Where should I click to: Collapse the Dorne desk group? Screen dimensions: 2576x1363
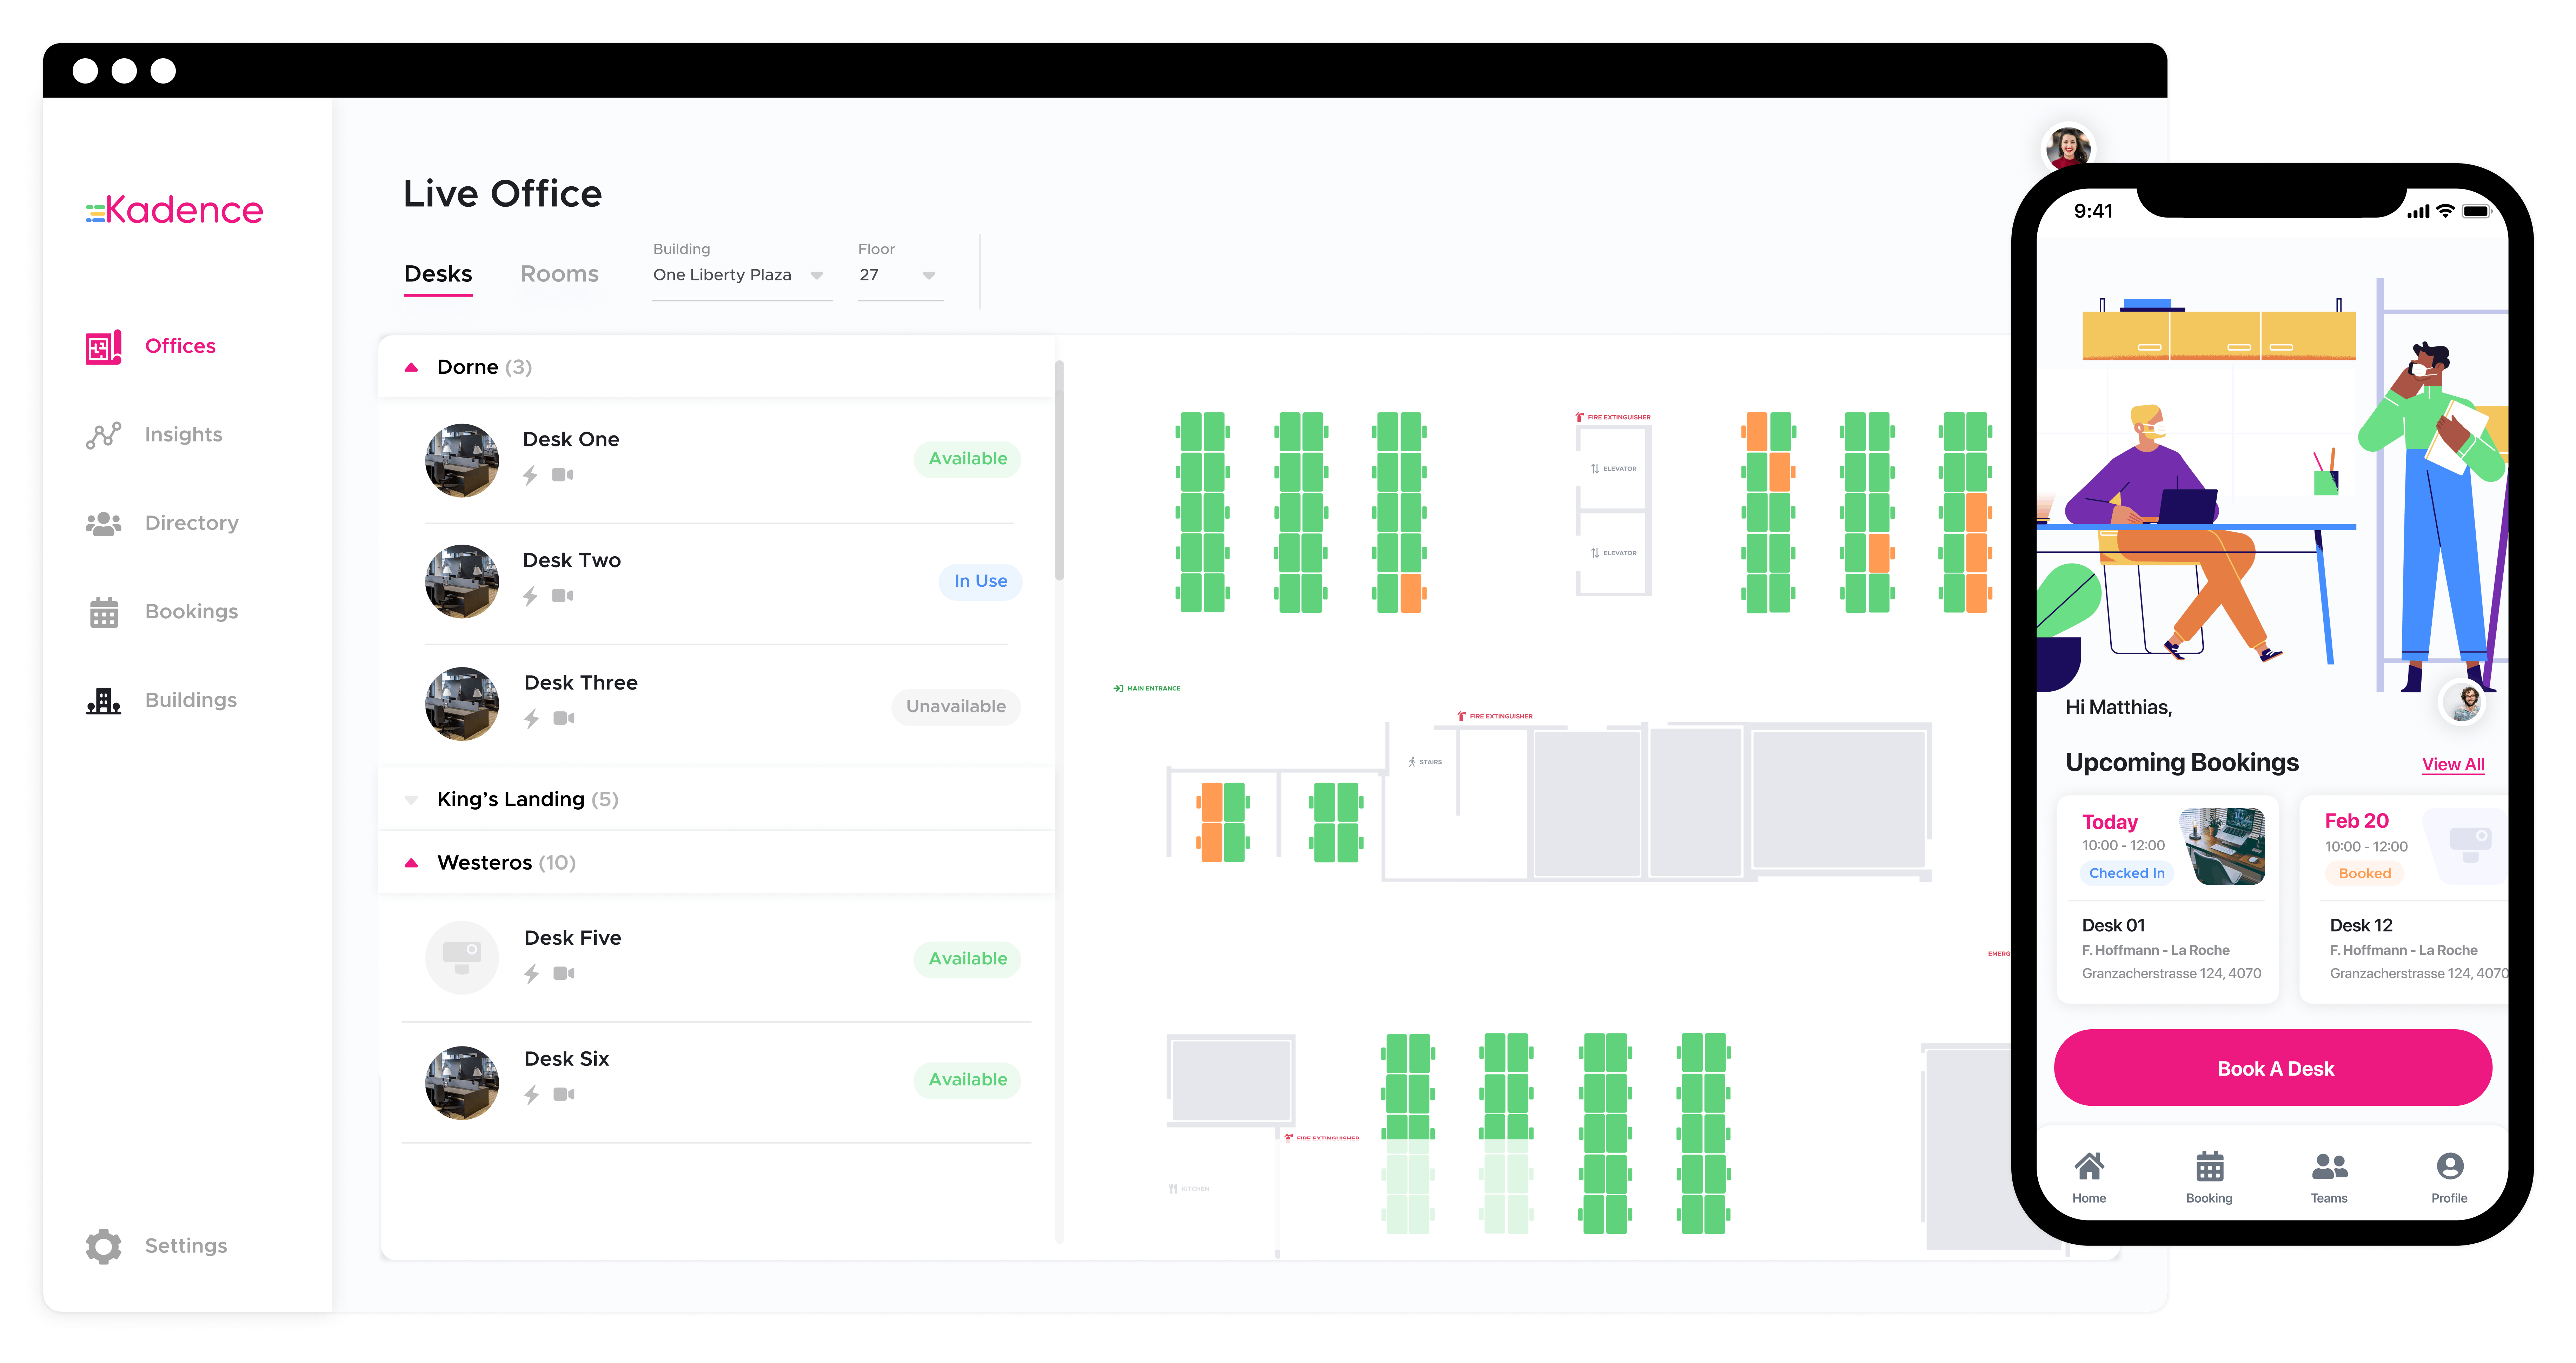coord(411,367)
